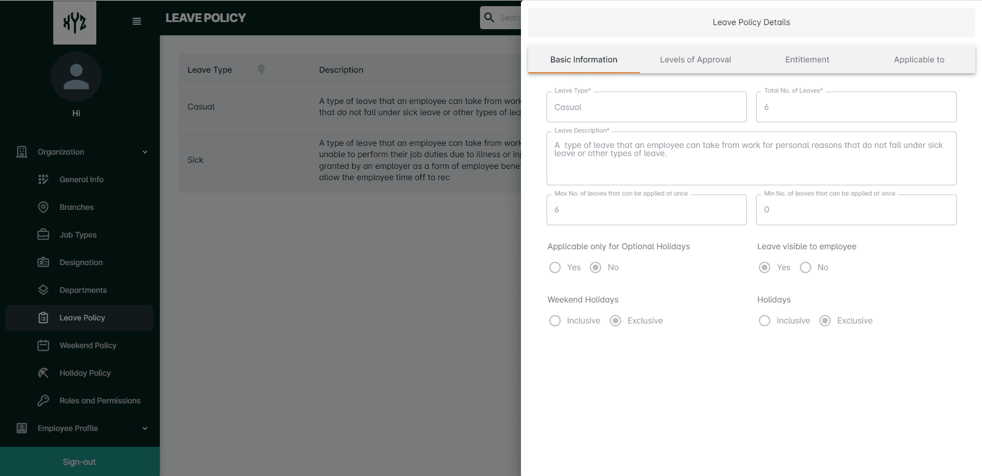Click the hamburger menu icon
982x476 pixels.
coord(137,21)
